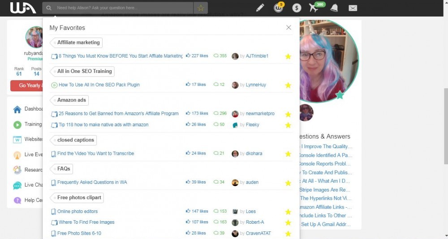Visit newmarketpro author profile

(260, 114)
